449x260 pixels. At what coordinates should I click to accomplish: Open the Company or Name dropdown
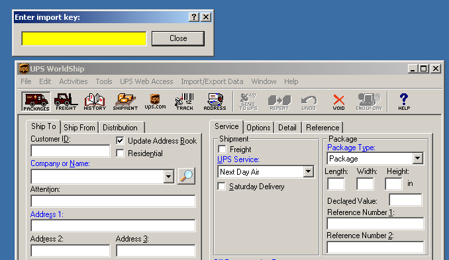click(x=169, y=177)
